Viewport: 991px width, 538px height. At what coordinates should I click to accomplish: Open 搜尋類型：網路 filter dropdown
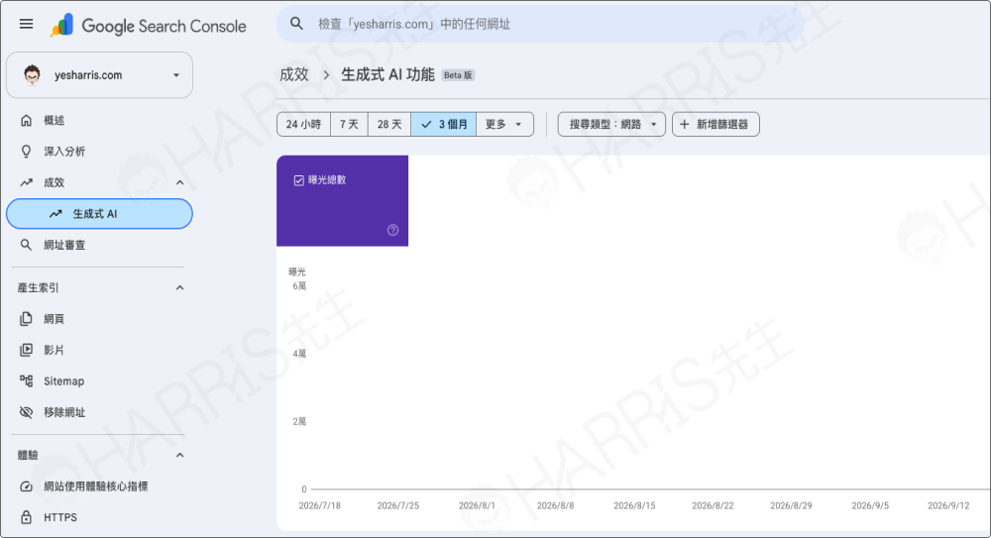(x=611, y=124)
